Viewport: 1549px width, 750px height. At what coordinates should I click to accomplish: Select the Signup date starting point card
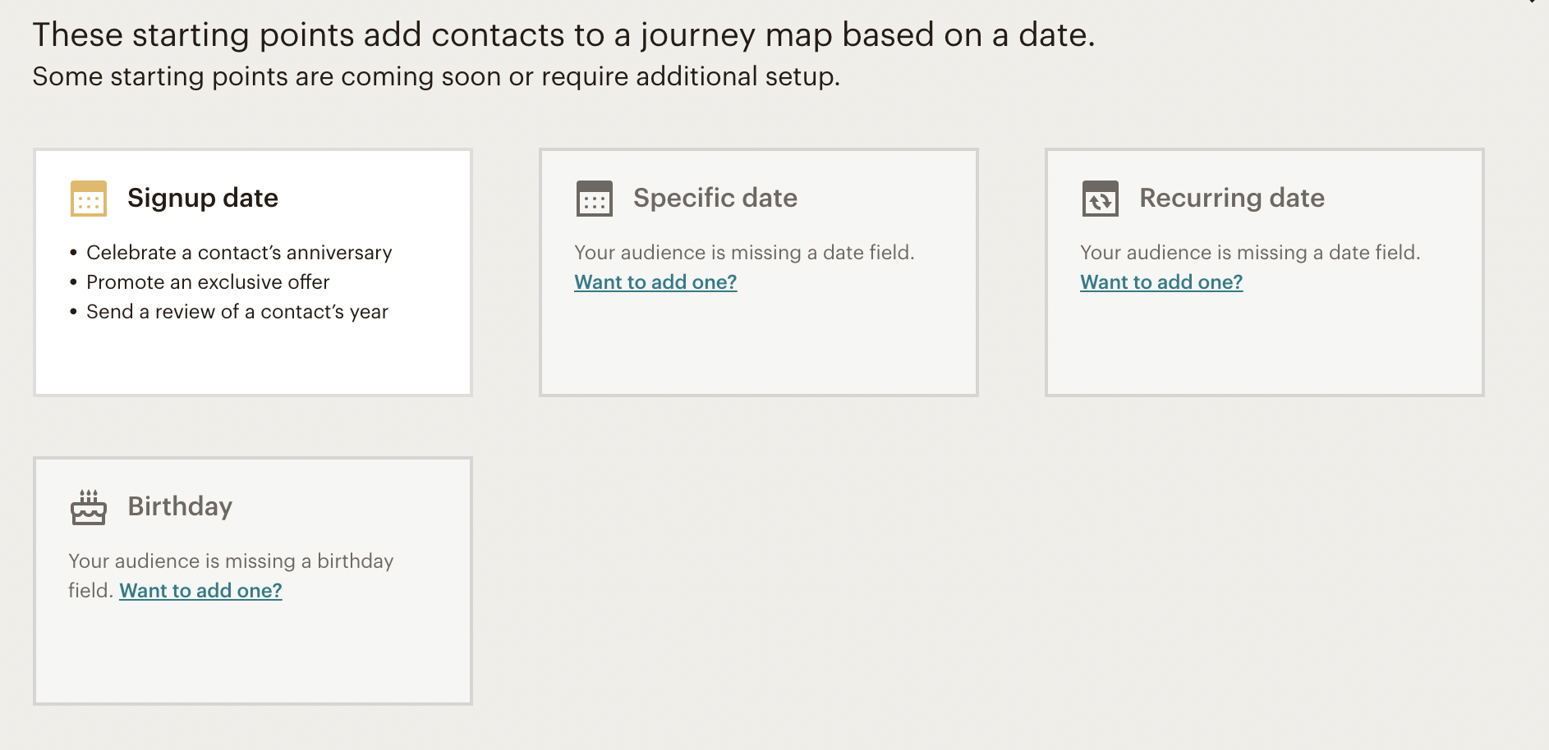[x=253, y=272]
